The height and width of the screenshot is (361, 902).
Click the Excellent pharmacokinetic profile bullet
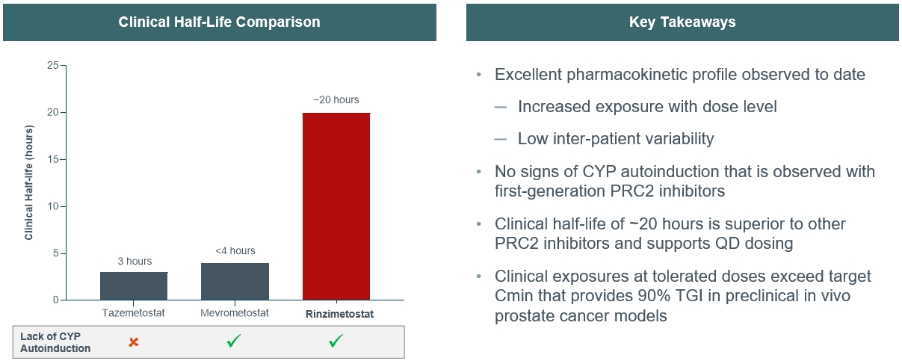click(x=679, y=75)
